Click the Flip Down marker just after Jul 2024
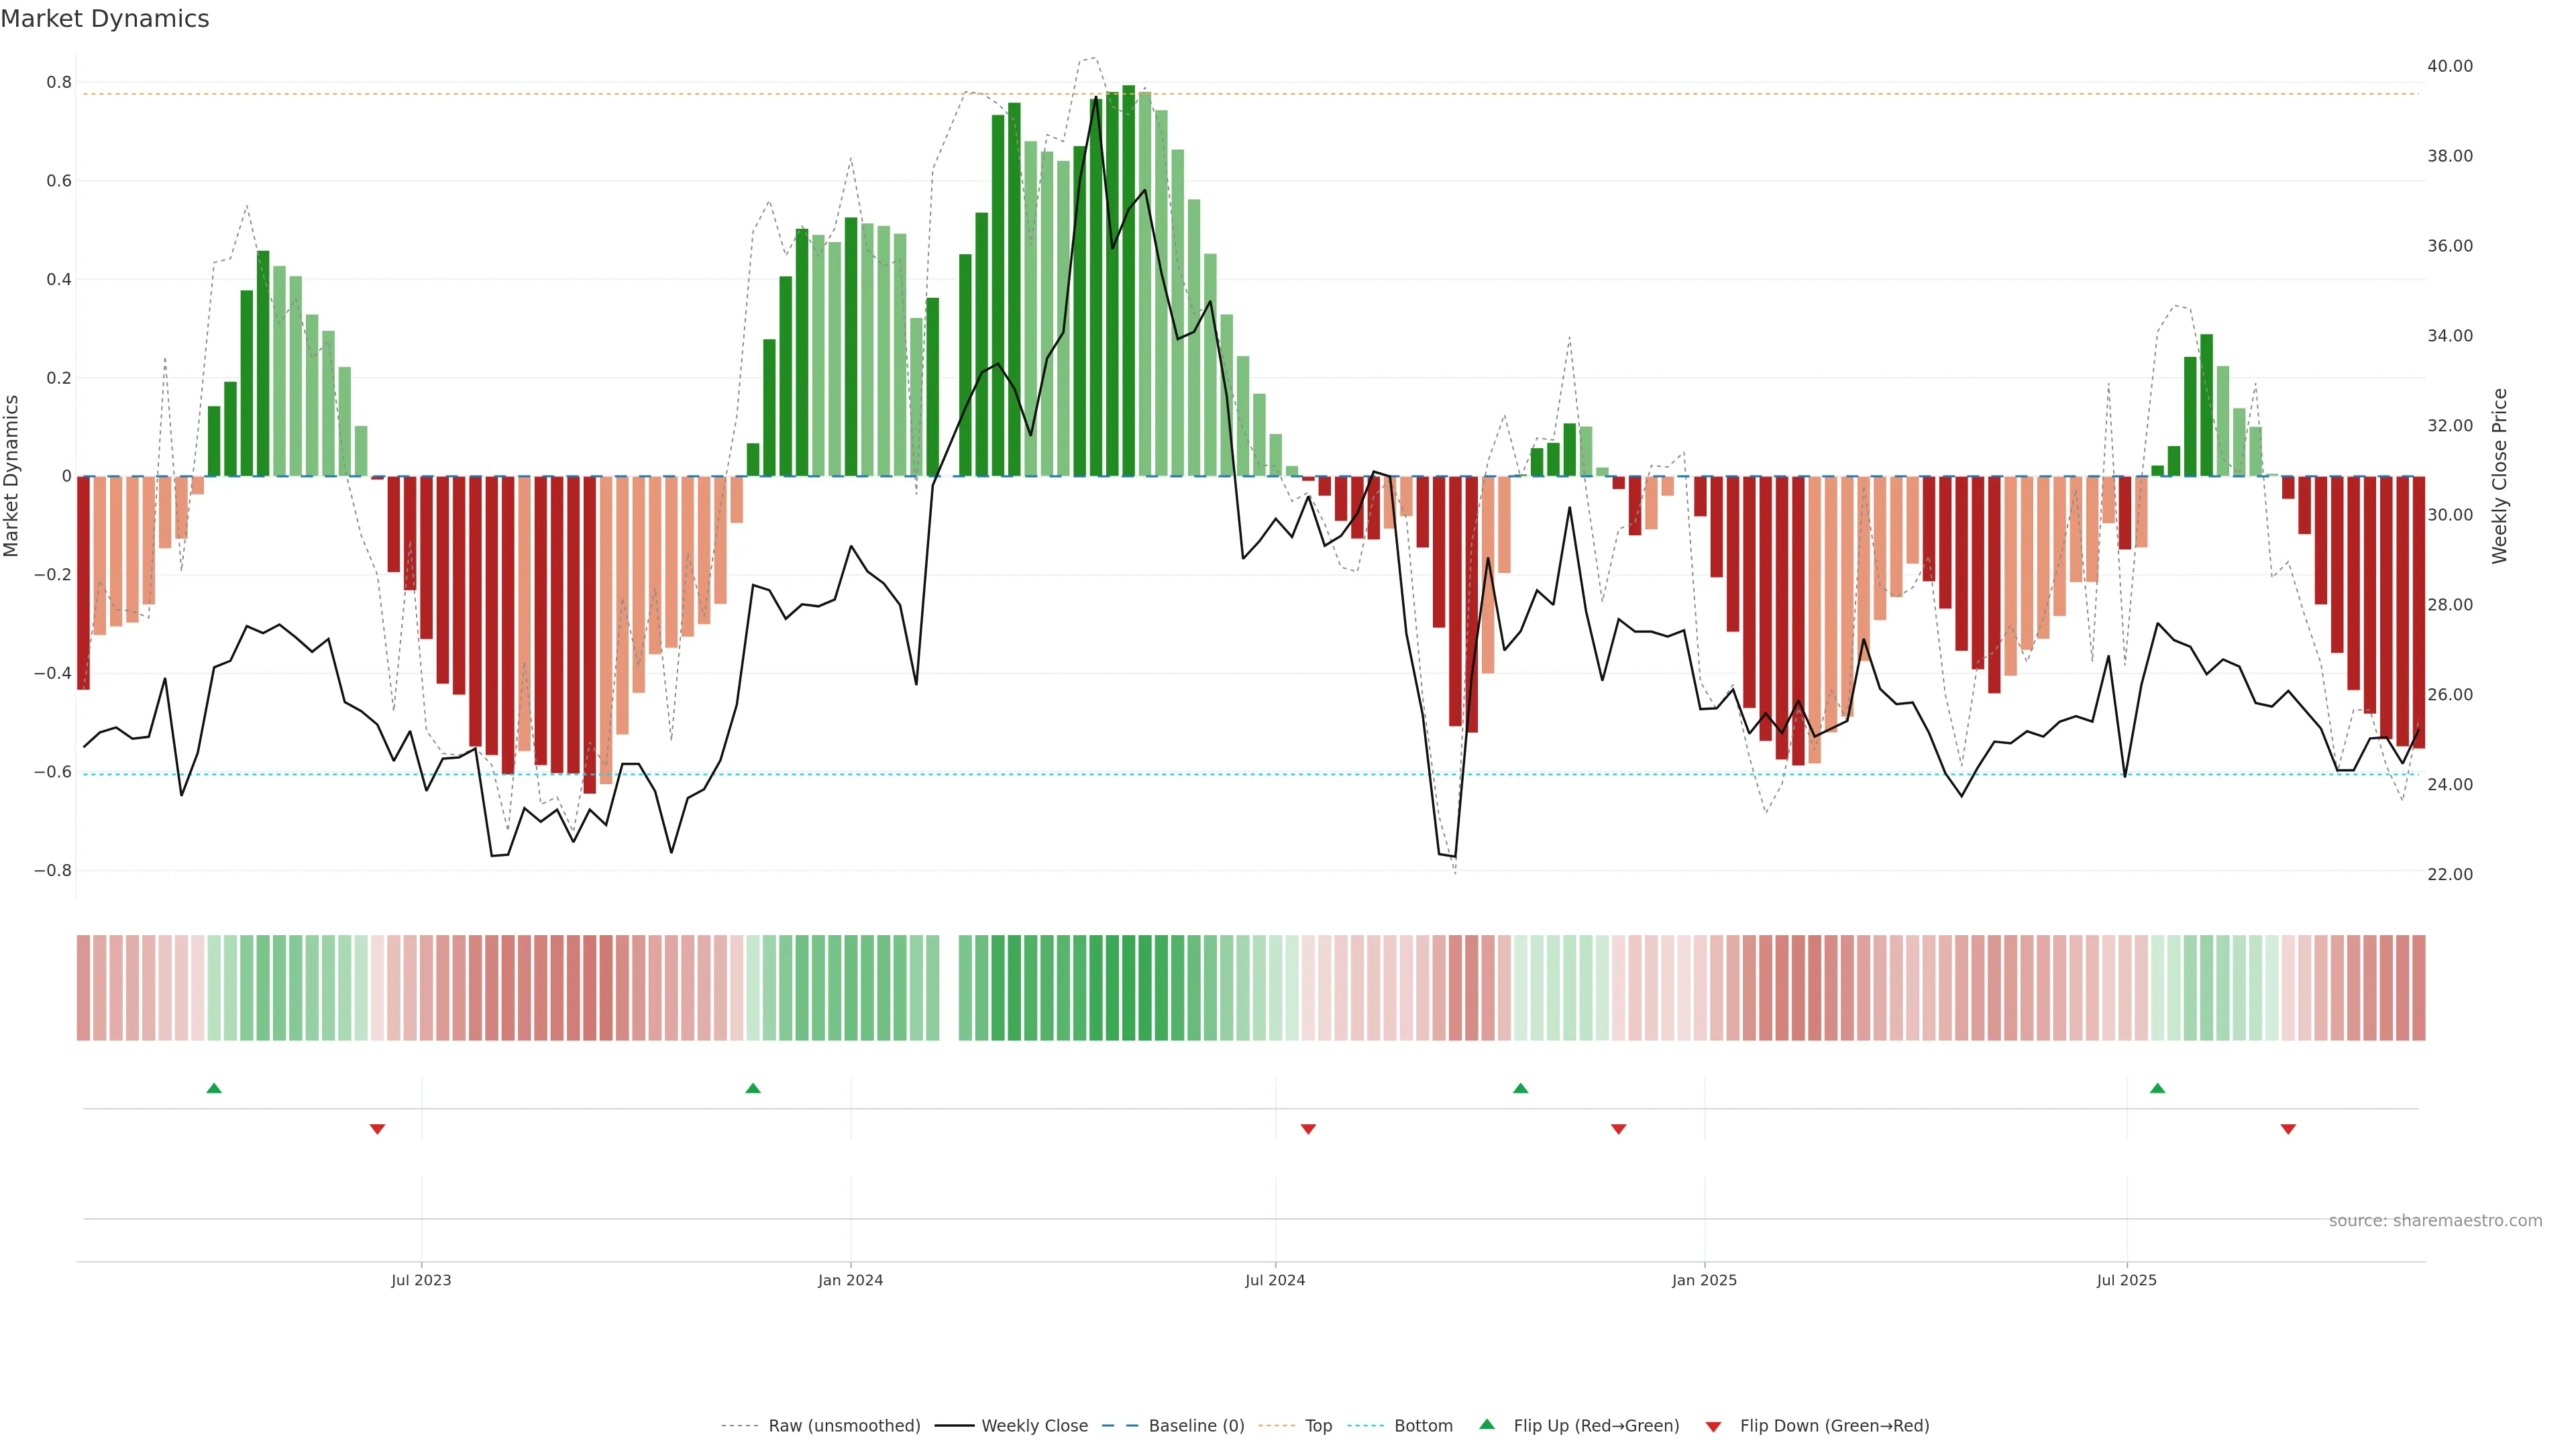This screenshot has height=1449, width=2576. coord(1308,1129)
